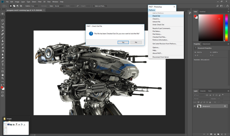Select the Crop tool
Image resolution: width=230 pixels, height=136 pixels.
(x=2, y=27)
